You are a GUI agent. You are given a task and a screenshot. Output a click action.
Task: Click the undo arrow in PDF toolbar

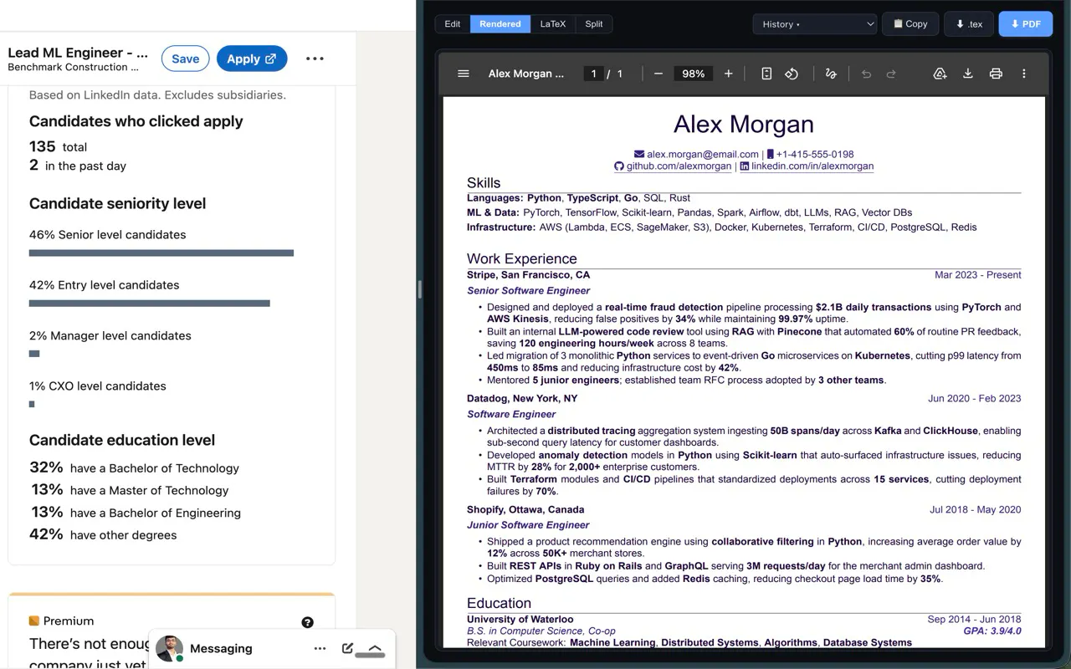coord(866,74)
